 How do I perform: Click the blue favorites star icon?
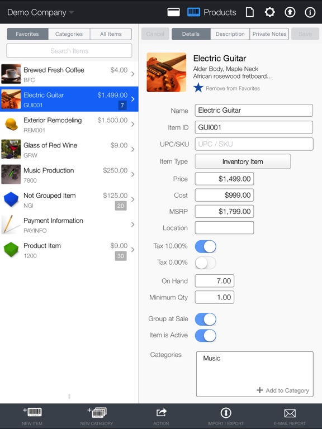pyautogui.click(x=198, y=88)
